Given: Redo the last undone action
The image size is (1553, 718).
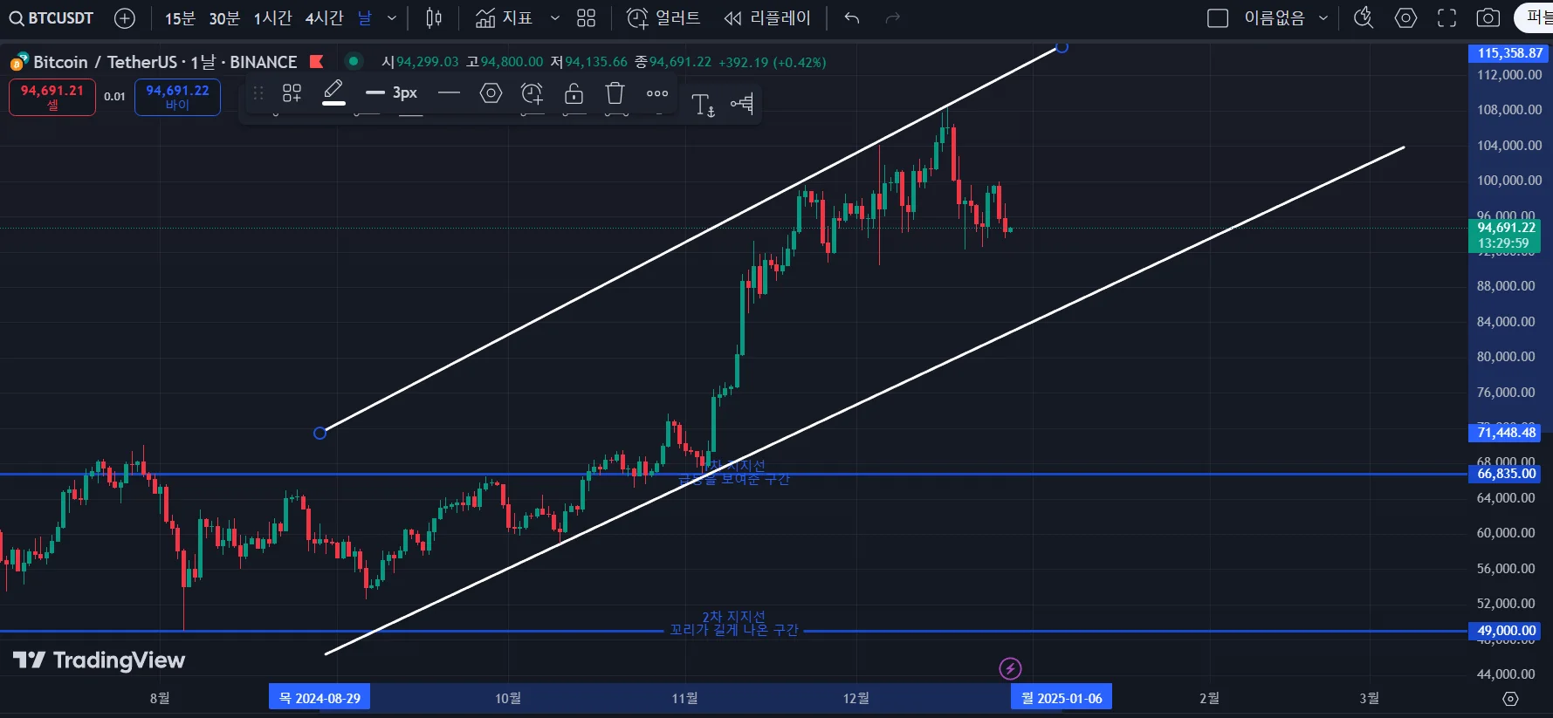Looking at the screenshot, I should tap(892, 18).
